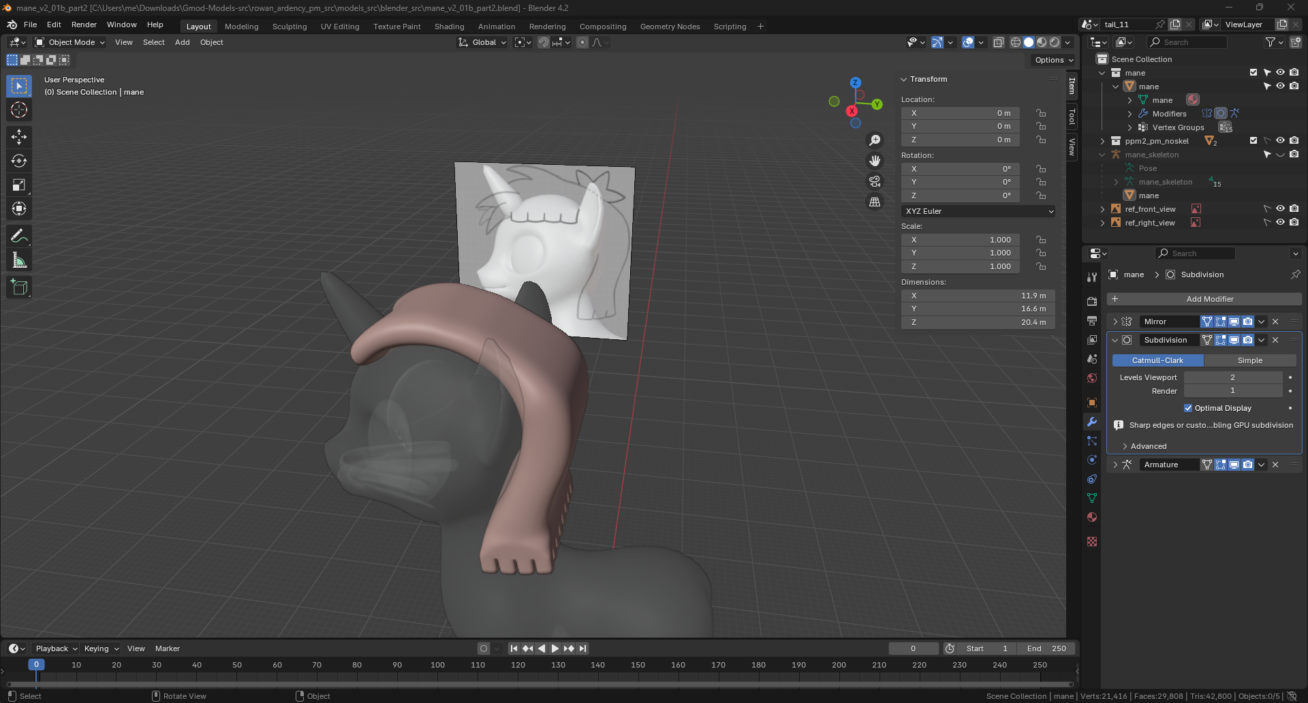
Task: Click Levels Viewport value field
Action: pyautogui.click(x=1233, y=377)
